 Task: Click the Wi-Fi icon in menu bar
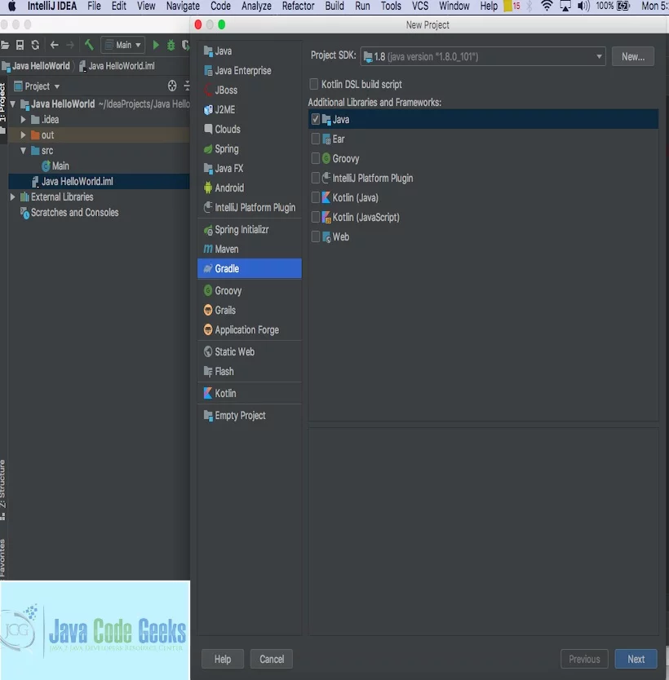[547, 6]
